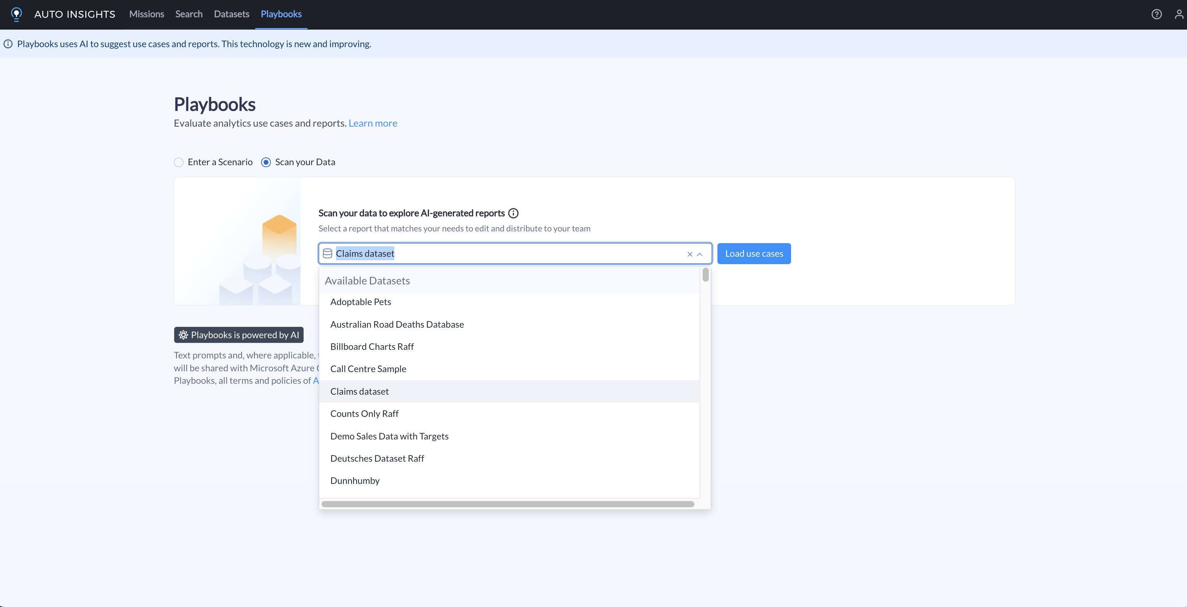Expand the Available Datasets dropdown list
This screenshot has width=1187, height=607.
699,253
